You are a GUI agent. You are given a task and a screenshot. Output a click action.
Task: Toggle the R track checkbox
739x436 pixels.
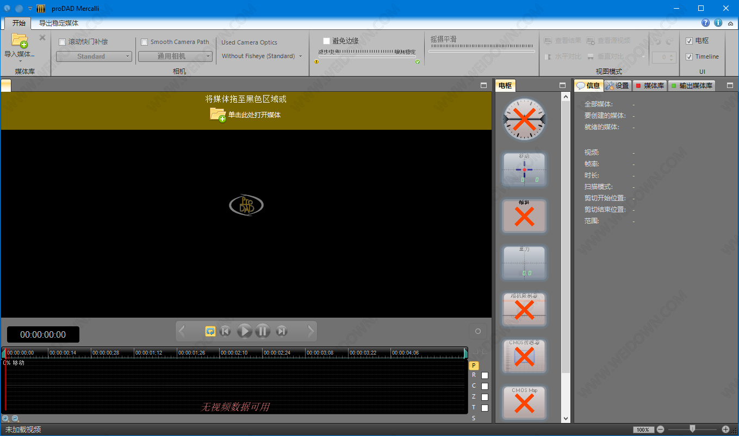(x=485, y=375)
